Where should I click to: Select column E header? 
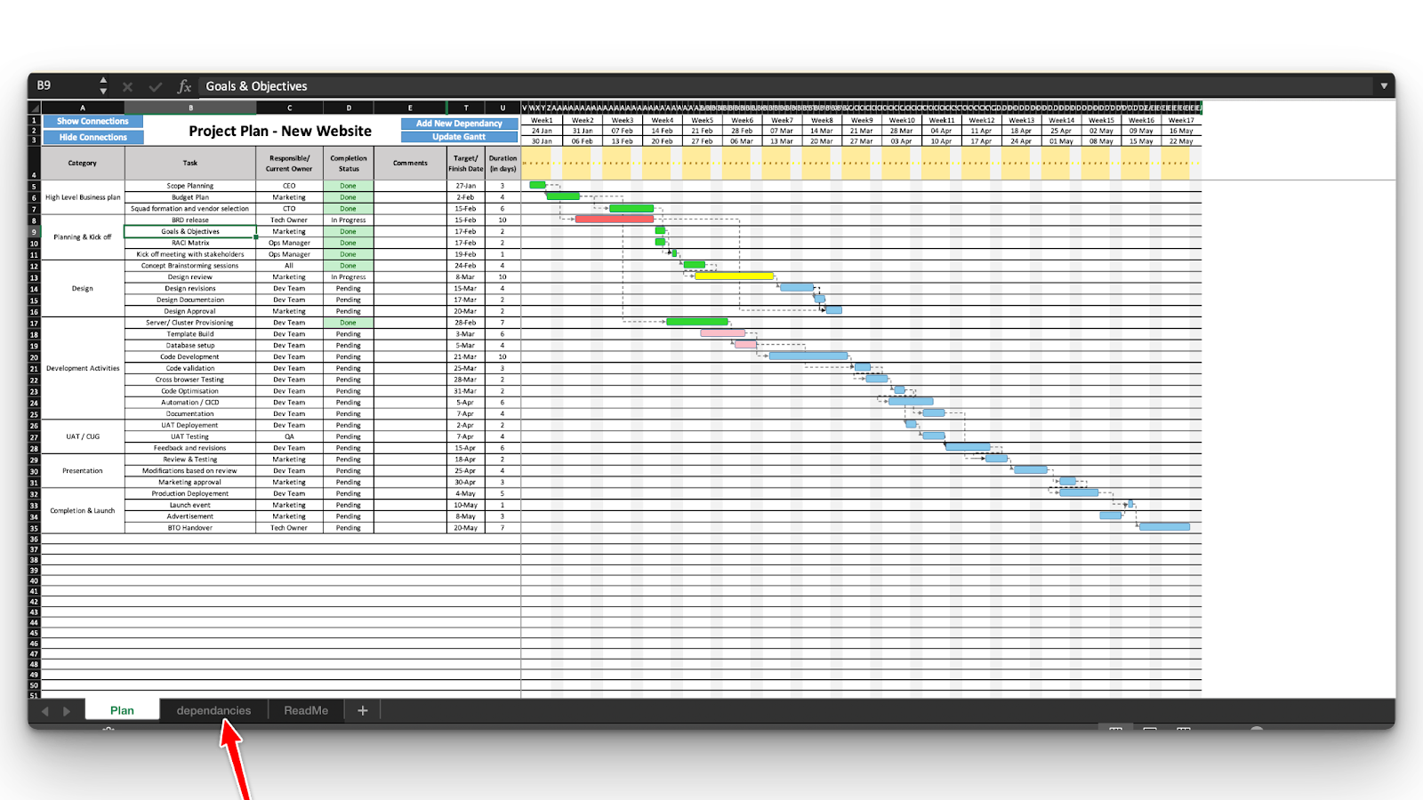point(410,108)
